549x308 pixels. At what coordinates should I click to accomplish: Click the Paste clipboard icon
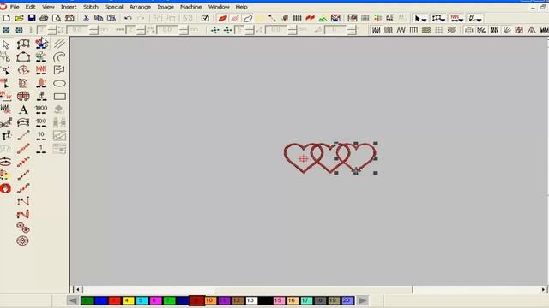pyautogui.click(x=112, y=18)
